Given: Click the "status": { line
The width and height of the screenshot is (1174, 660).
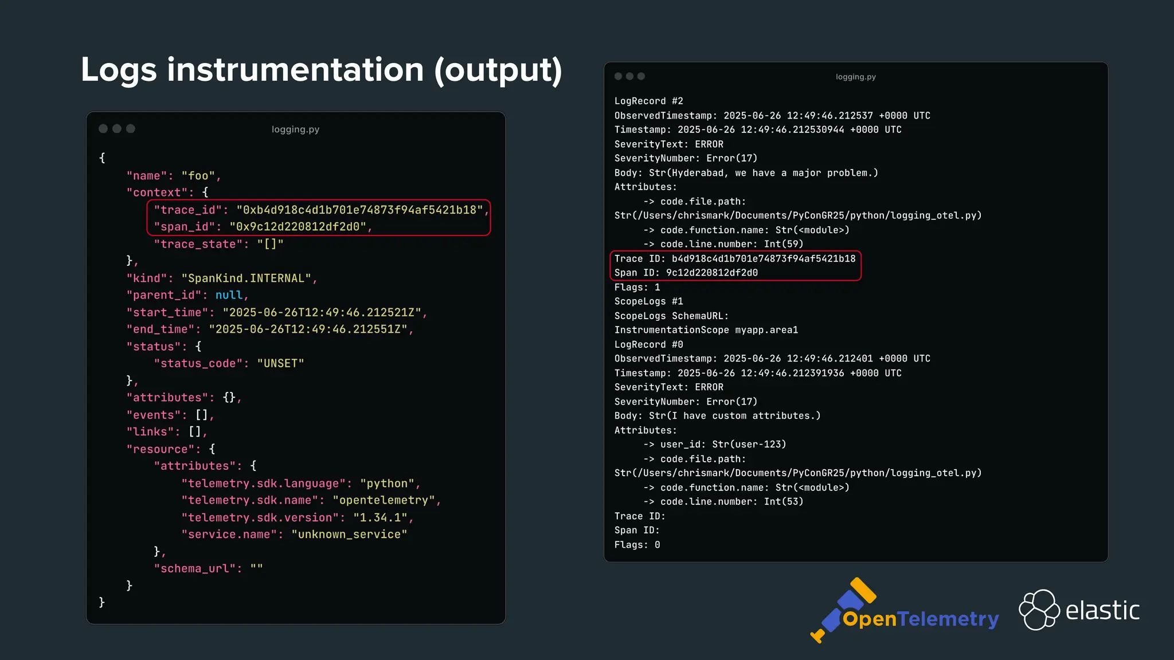Looking at the screenshot, I should (x=164, y=347).
